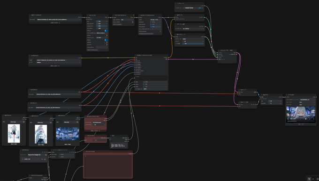Open the CLIP name dropdown
This screenshot has height=181, width=319.
pos(58,60)
